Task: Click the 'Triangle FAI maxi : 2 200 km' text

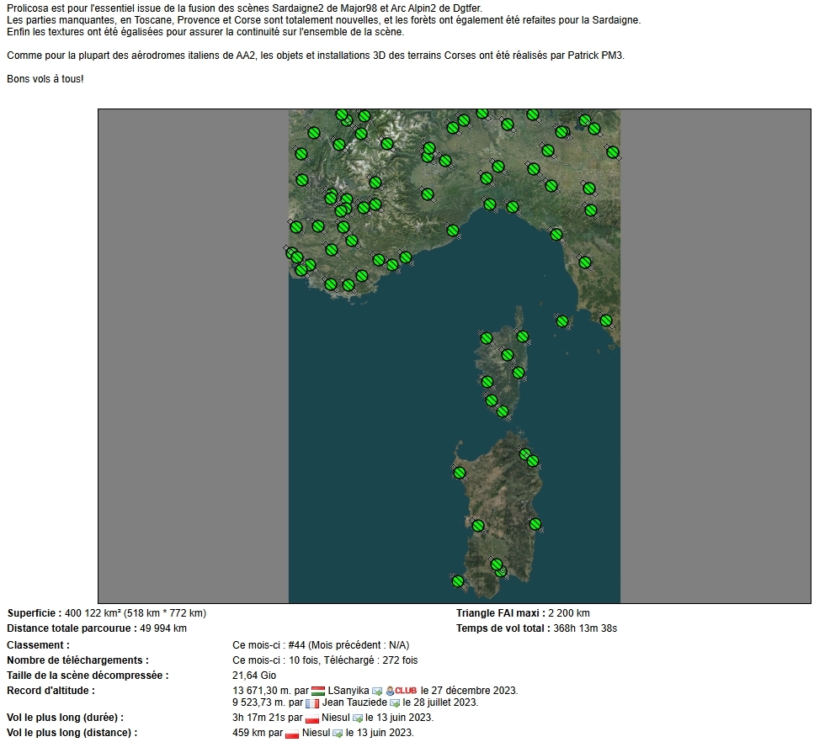Action: (523, 613)
